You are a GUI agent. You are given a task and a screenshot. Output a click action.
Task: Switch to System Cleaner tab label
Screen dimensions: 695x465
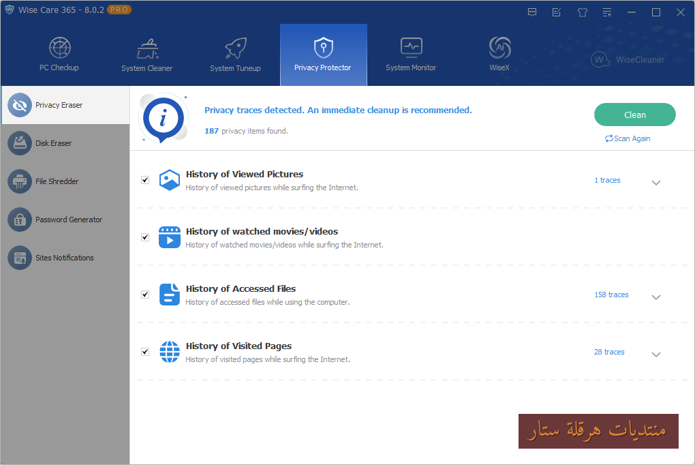pyautogui.click(x=146, y=68)
